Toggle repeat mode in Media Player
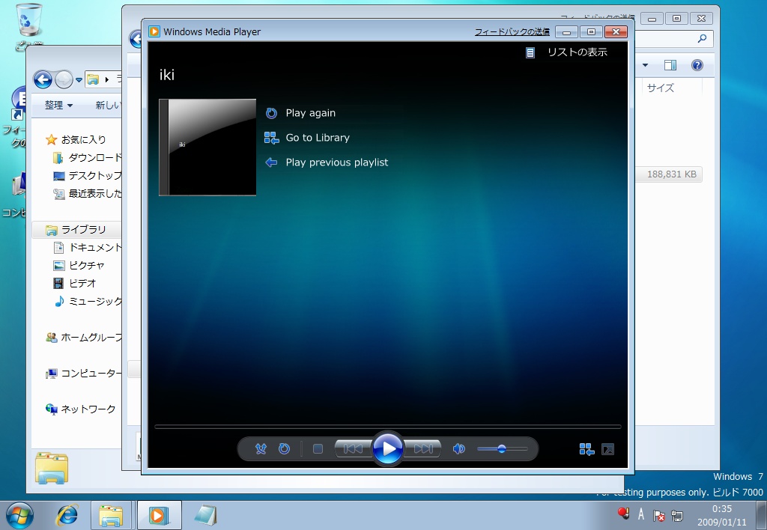The image size is (767, 530). coord(284,449)
